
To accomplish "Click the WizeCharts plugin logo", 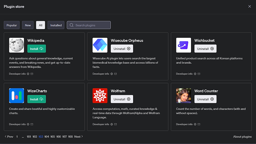I will tap(17, 96).
